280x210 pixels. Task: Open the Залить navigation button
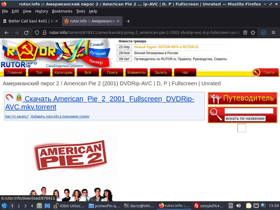[x=161, y=72]
